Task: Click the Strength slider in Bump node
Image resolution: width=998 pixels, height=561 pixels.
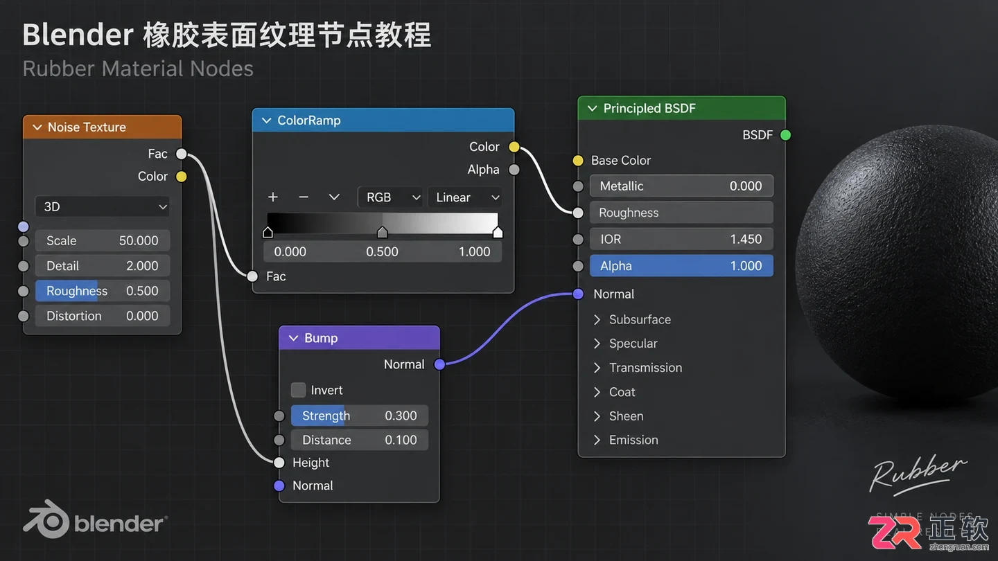Action: [360, 416]
